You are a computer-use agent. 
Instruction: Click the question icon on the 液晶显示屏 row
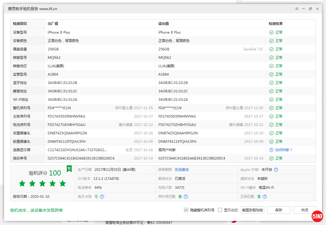271,150
